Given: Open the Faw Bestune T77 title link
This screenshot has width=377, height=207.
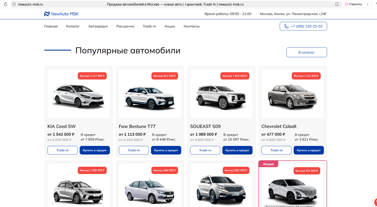Looking at the screenshot, I should [137, 126].
